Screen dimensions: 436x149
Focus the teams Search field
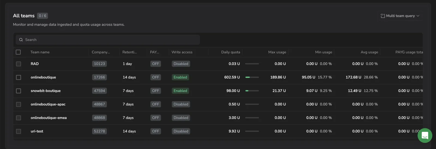(108, 40)
